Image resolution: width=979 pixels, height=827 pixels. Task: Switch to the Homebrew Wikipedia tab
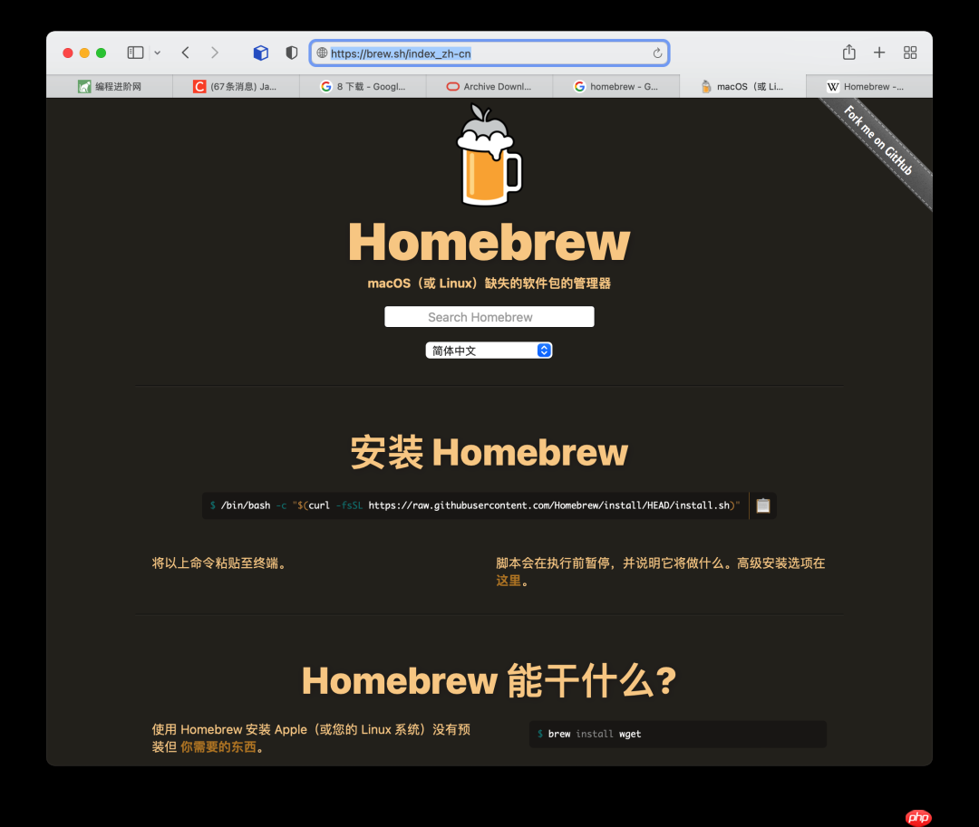(868, 86)
